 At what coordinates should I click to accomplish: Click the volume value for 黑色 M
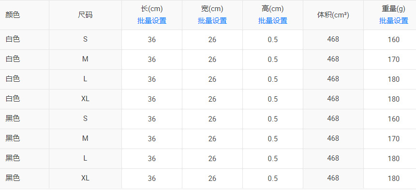point(333,138)
